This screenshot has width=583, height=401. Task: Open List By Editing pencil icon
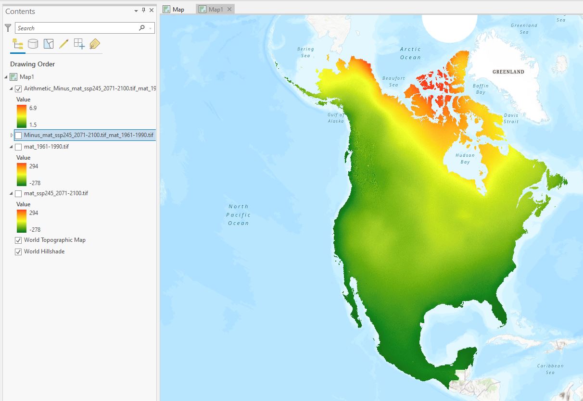[x=63, y=44]
